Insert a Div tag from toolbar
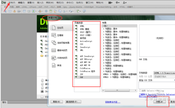This screenshot has height=108, width=175. (29, 11)
